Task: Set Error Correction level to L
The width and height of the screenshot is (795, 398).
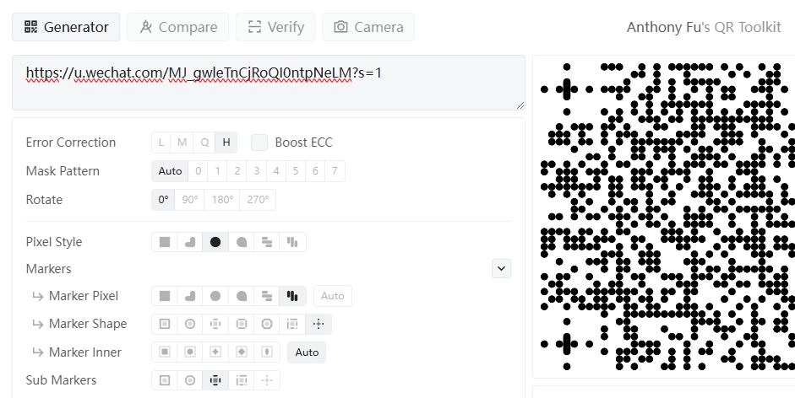Action: coord(161,143)
